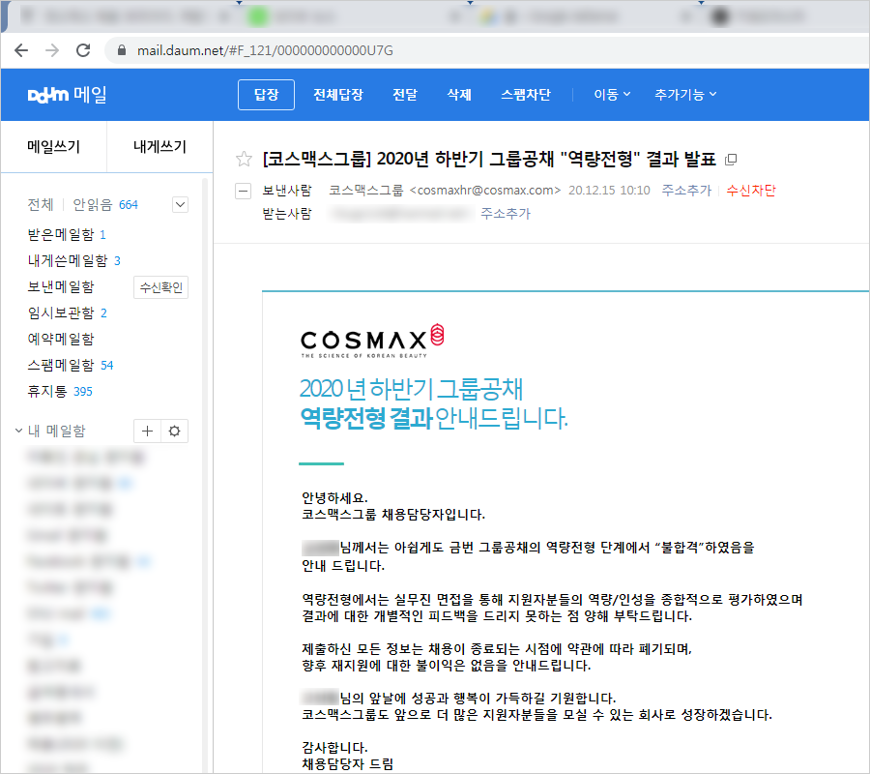
Task: Click sender address cosmaxhr@cosmax.com
Action: coord(485,191)
